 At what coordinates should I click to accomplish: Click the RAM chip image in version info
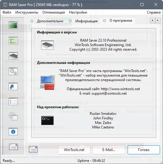tap(47, 45)
